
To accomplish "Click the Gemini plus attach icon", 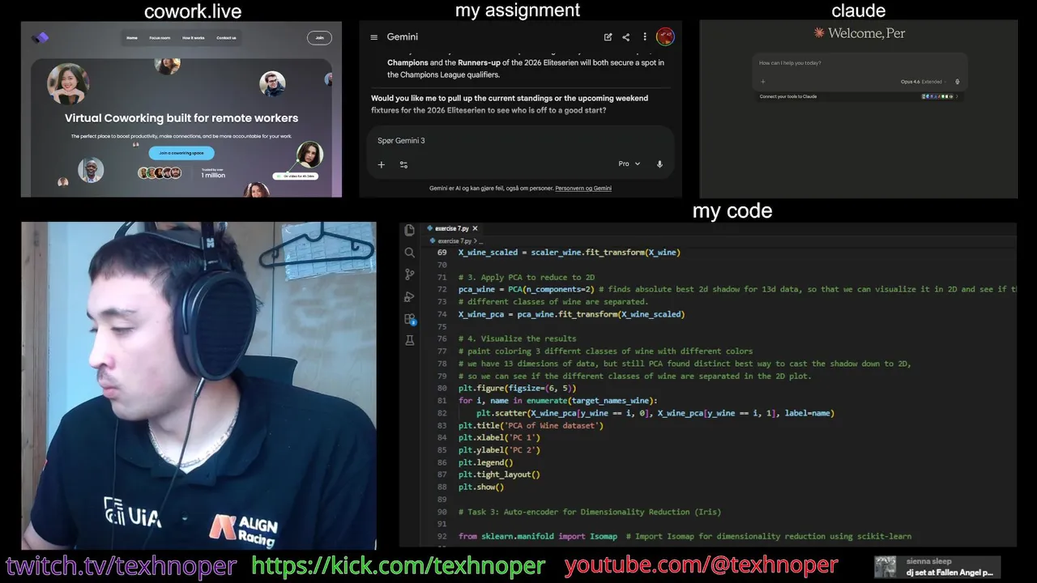I will (x=382, y=164).
